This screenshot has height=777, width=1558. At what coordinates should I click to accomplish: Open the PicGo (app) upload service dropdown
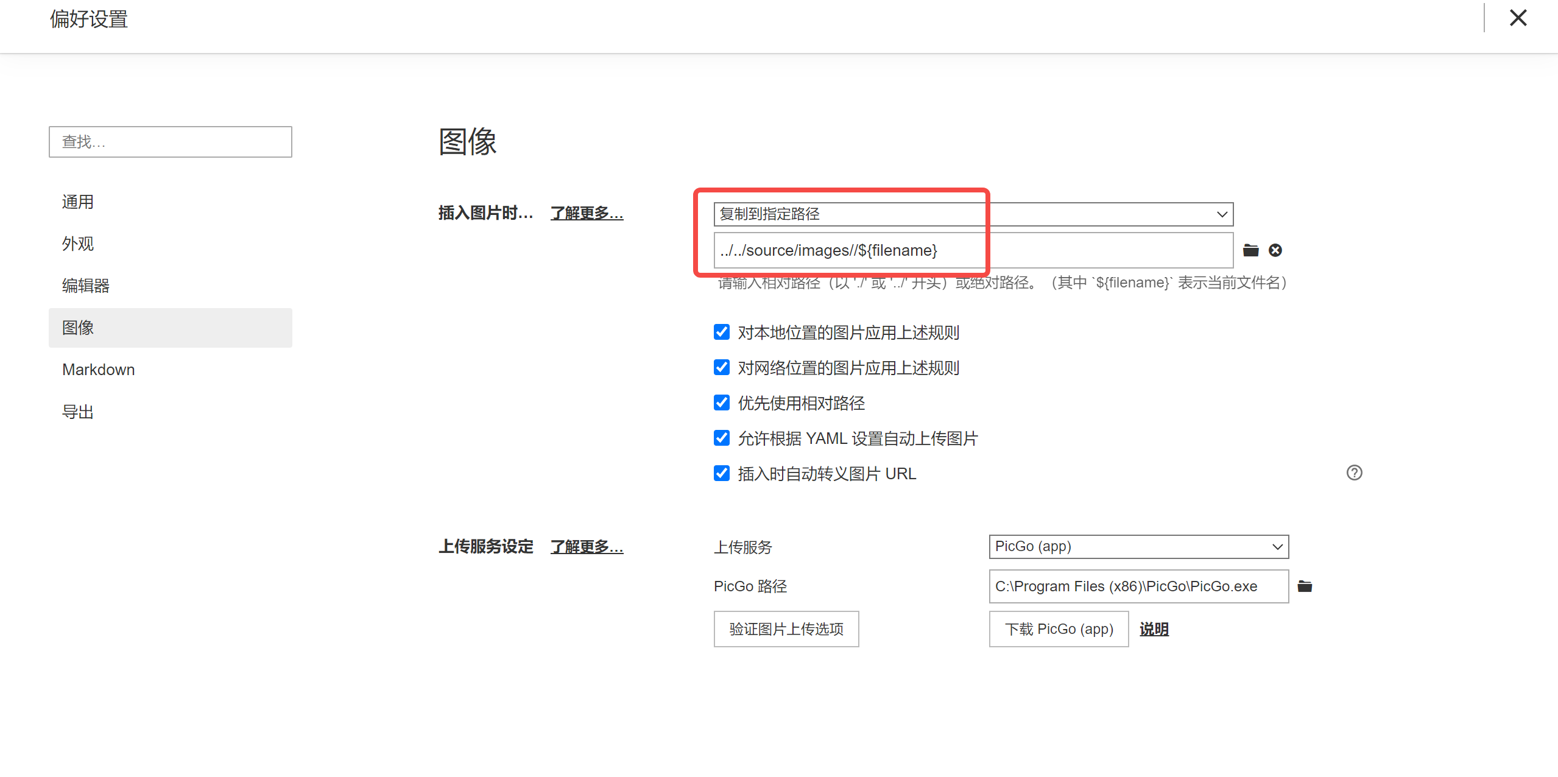pyautogui.click(x=1138, y=547)
